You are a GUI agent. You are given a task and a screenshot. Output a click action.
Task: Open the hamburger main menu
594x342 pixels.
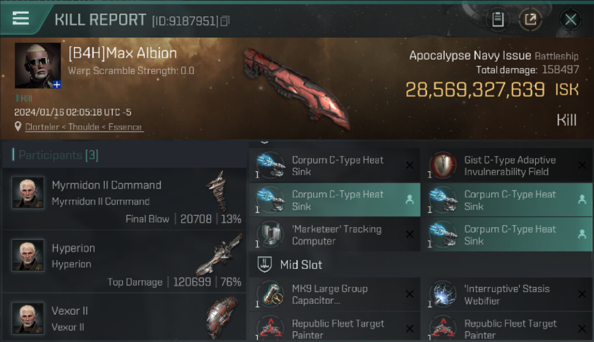pyautogui.click(x=21, y=18)
